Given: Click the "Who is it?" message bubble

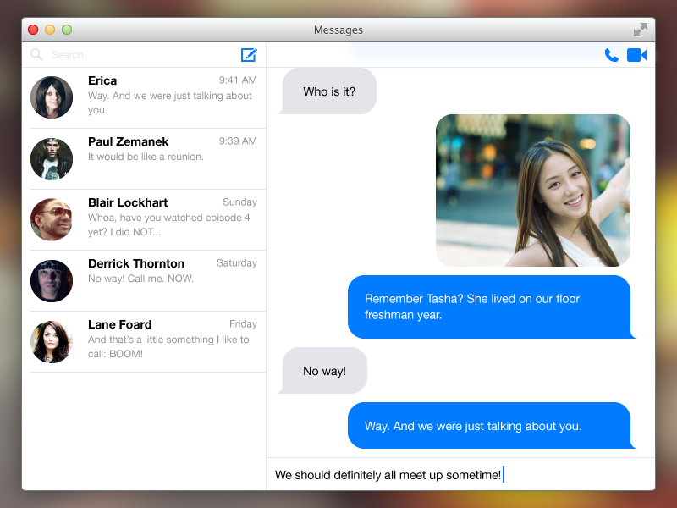Looking at the screenshot, I should click(329, 91).
